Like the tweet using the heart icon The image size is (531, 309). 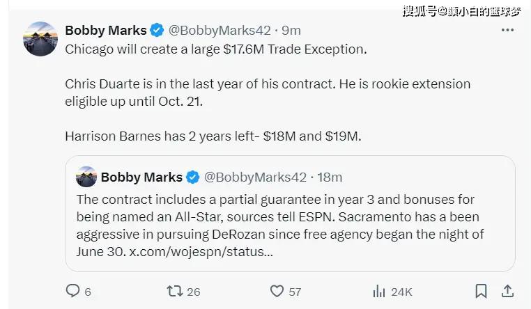click(277, 290)
